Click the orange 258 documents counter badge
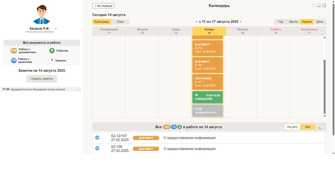Screen dimensions: 335x188 14,51
